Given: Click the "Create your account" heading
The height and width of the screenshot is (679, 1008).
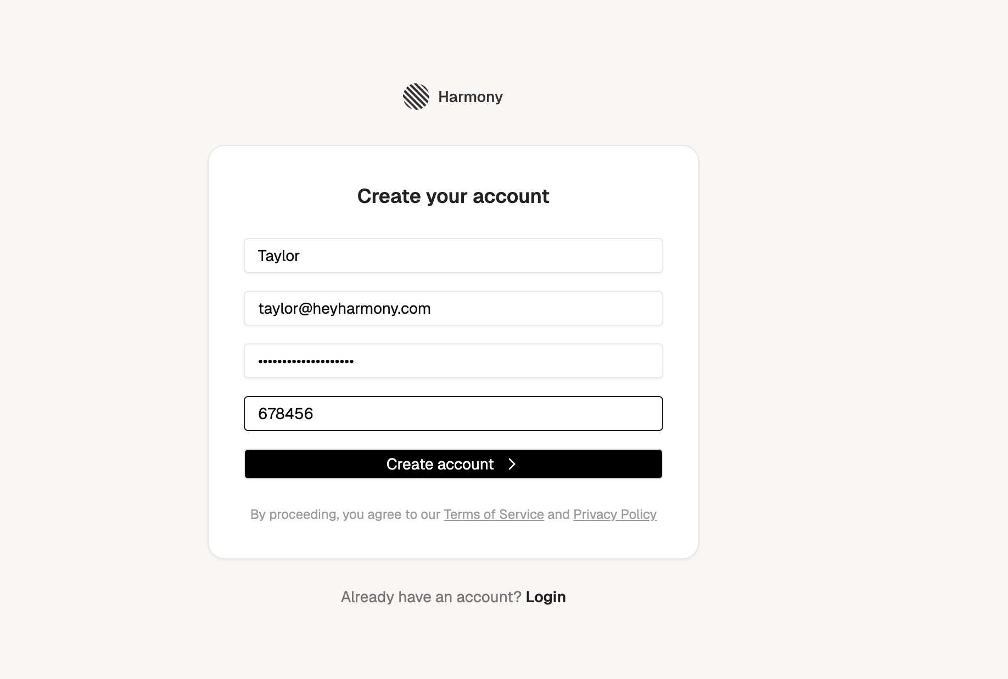Looking at the screenshot, I should [453, 196].
